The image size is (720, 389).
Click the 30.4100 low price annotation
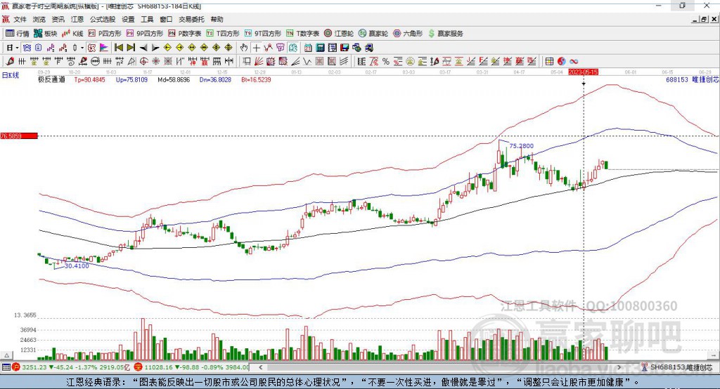point(77,265)
